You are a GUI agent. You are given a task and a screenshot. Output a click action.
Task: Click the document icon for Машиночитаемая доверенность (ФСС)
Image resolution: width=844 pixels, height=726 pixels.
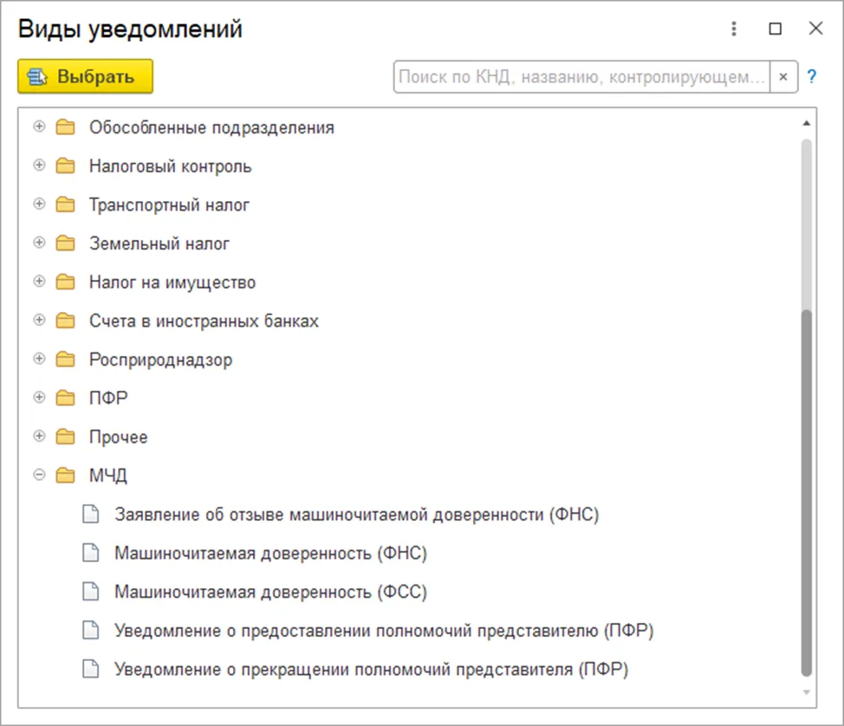point(90,593)
